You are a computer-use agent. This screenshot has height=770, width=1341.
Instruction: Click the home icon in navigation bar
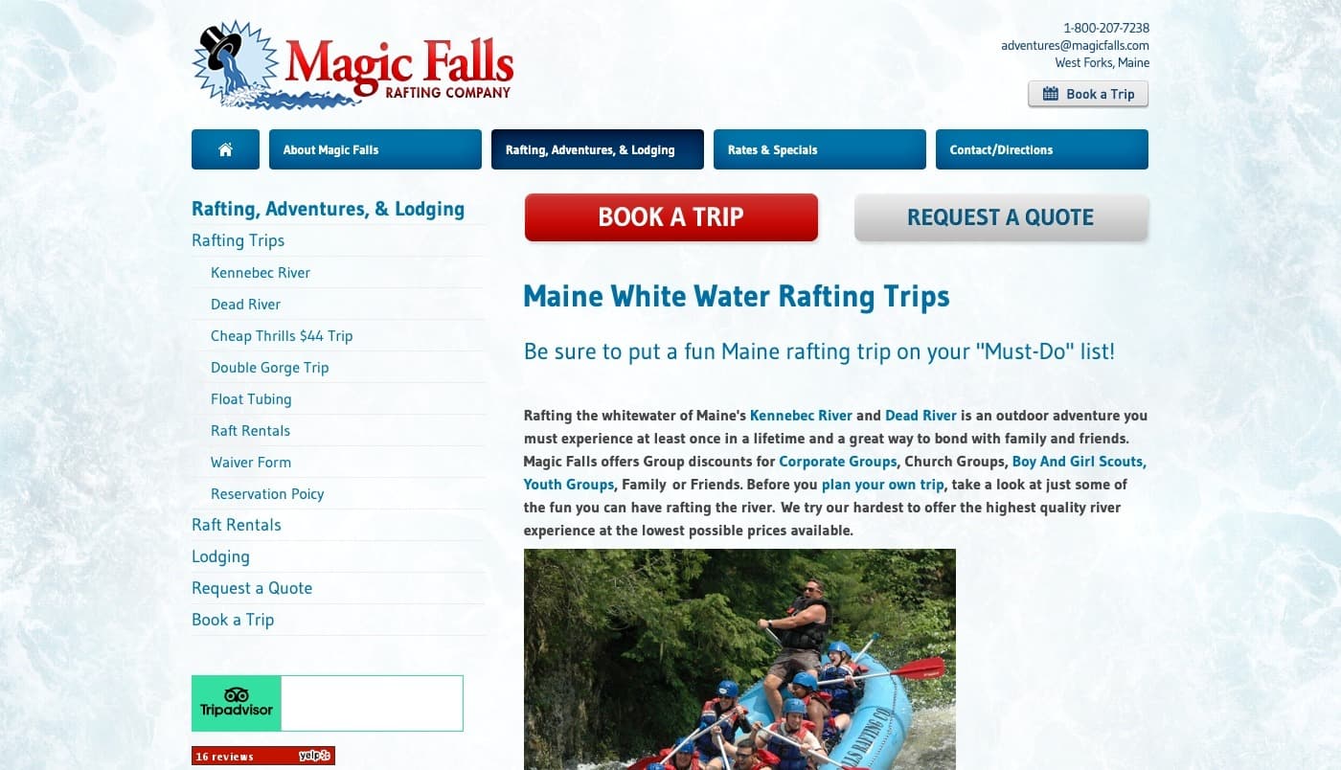click(x=225, y=149)
